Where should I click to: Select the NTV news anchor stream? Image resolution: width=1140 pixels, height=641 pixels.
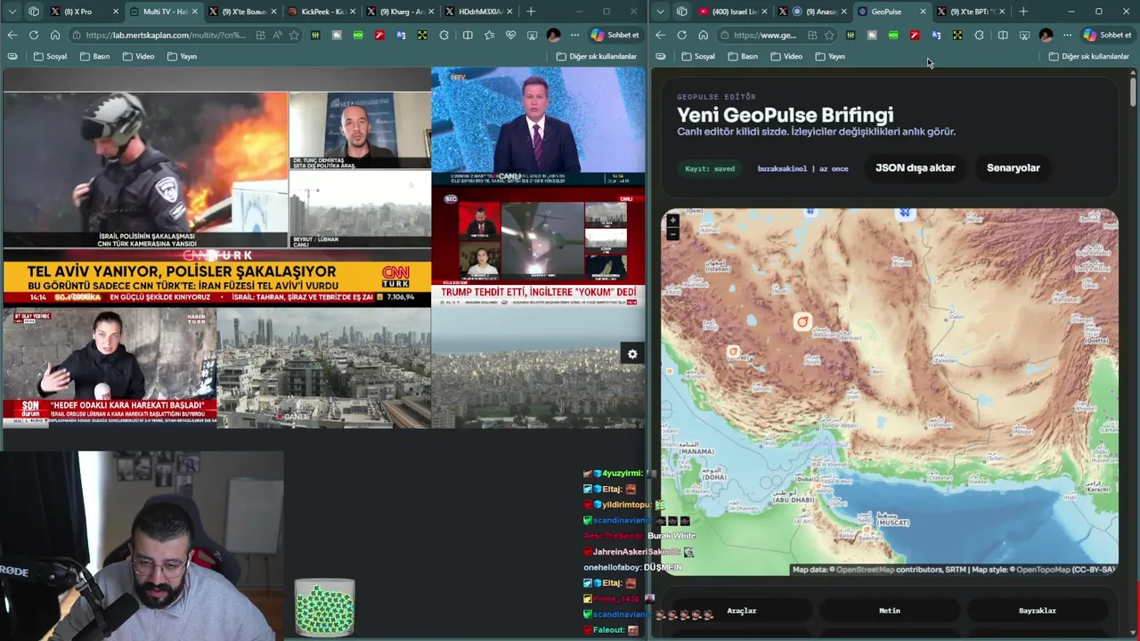coord(538,126)
